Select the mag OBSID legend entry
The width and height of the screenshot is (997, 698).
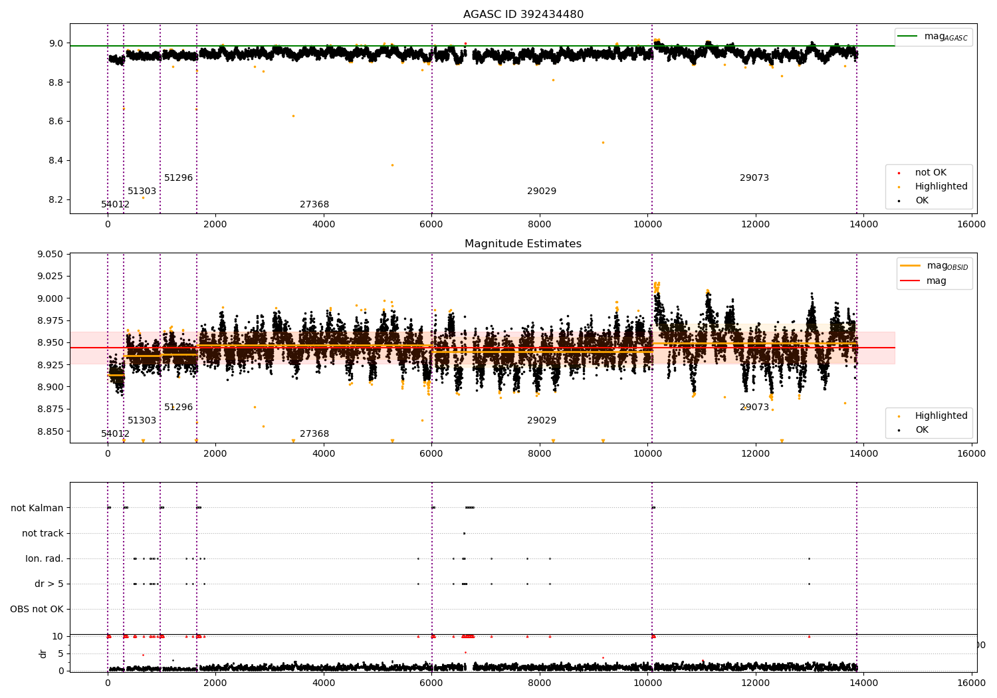tap(934, 266)
